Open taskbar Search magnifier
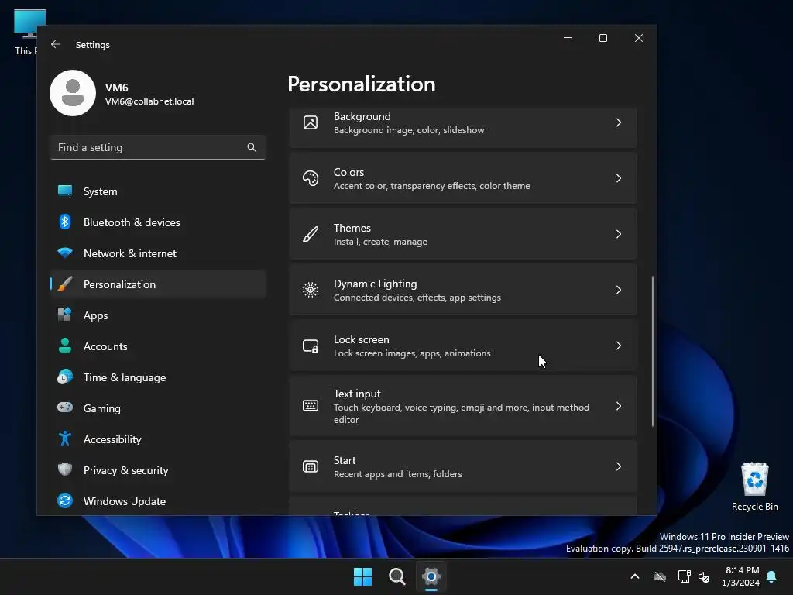Image resolution: width=793 pixels, height=595 pixels. pyautogui.click(x=397, y=576)
